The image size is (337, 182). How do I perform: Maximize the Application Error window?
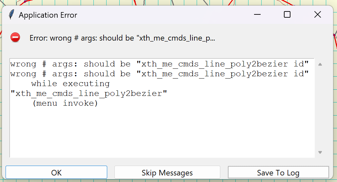click(287, 15)
